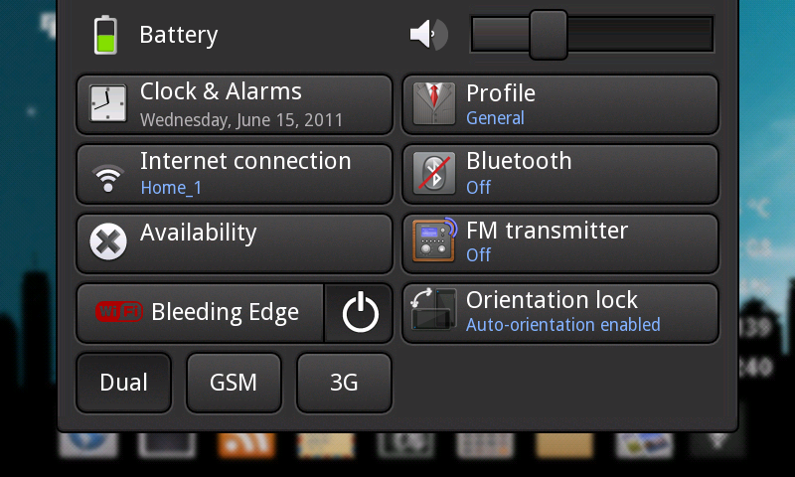This screenshot has height=477, width=795.
Task: Open Clock & Alarms for Wednesday, June 15
Action: [x=235, y=104]
